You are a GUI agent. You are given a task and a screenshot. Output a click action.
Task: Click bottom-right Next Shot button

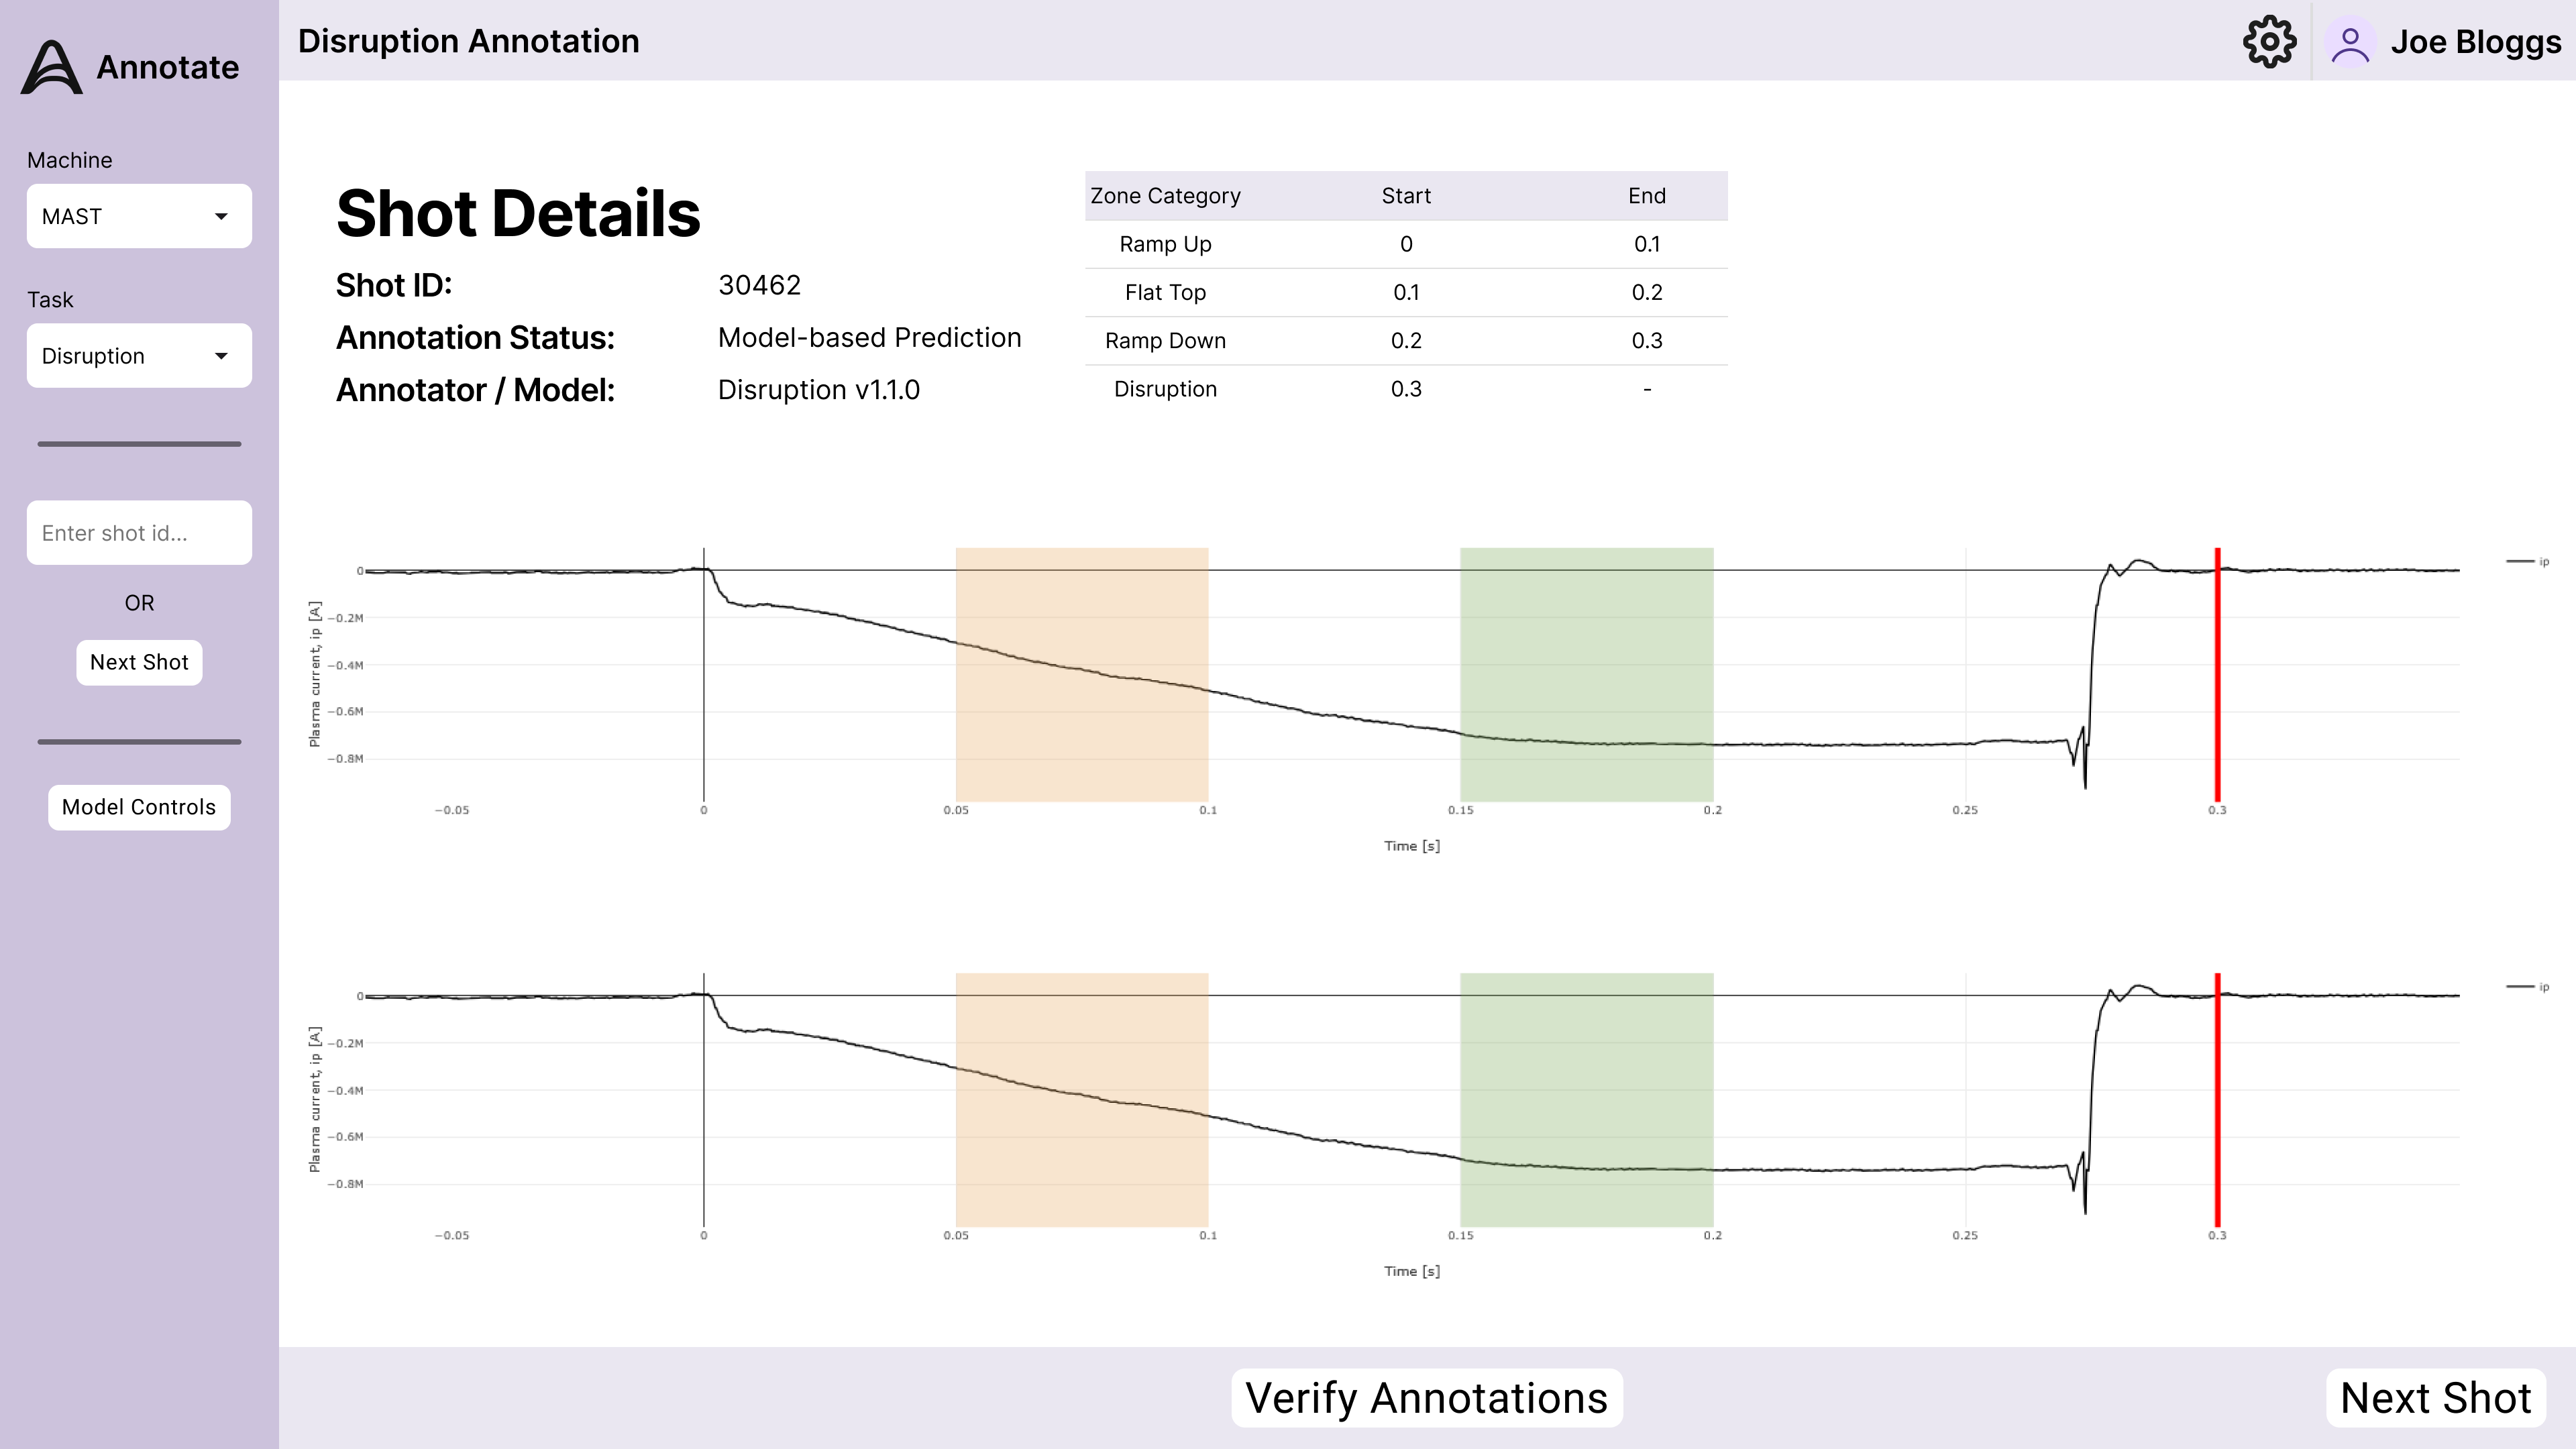click(x=2435, y=1397)
